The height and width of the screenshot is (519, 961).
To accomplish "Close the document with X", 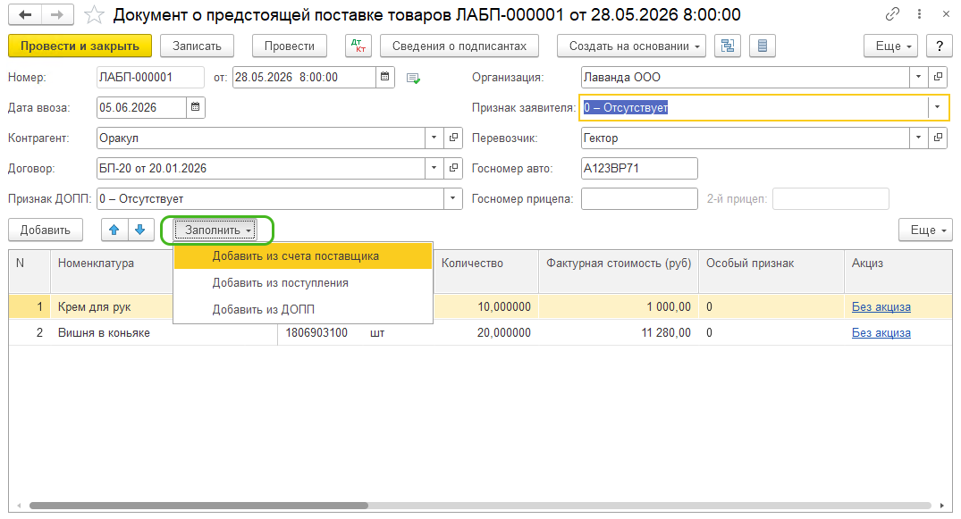I will (x=947, y=14).
